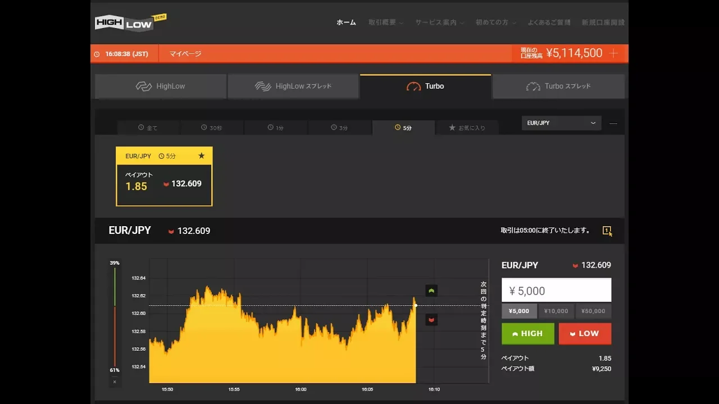
Task: Open マイページ link
Action: click(185, 54)
